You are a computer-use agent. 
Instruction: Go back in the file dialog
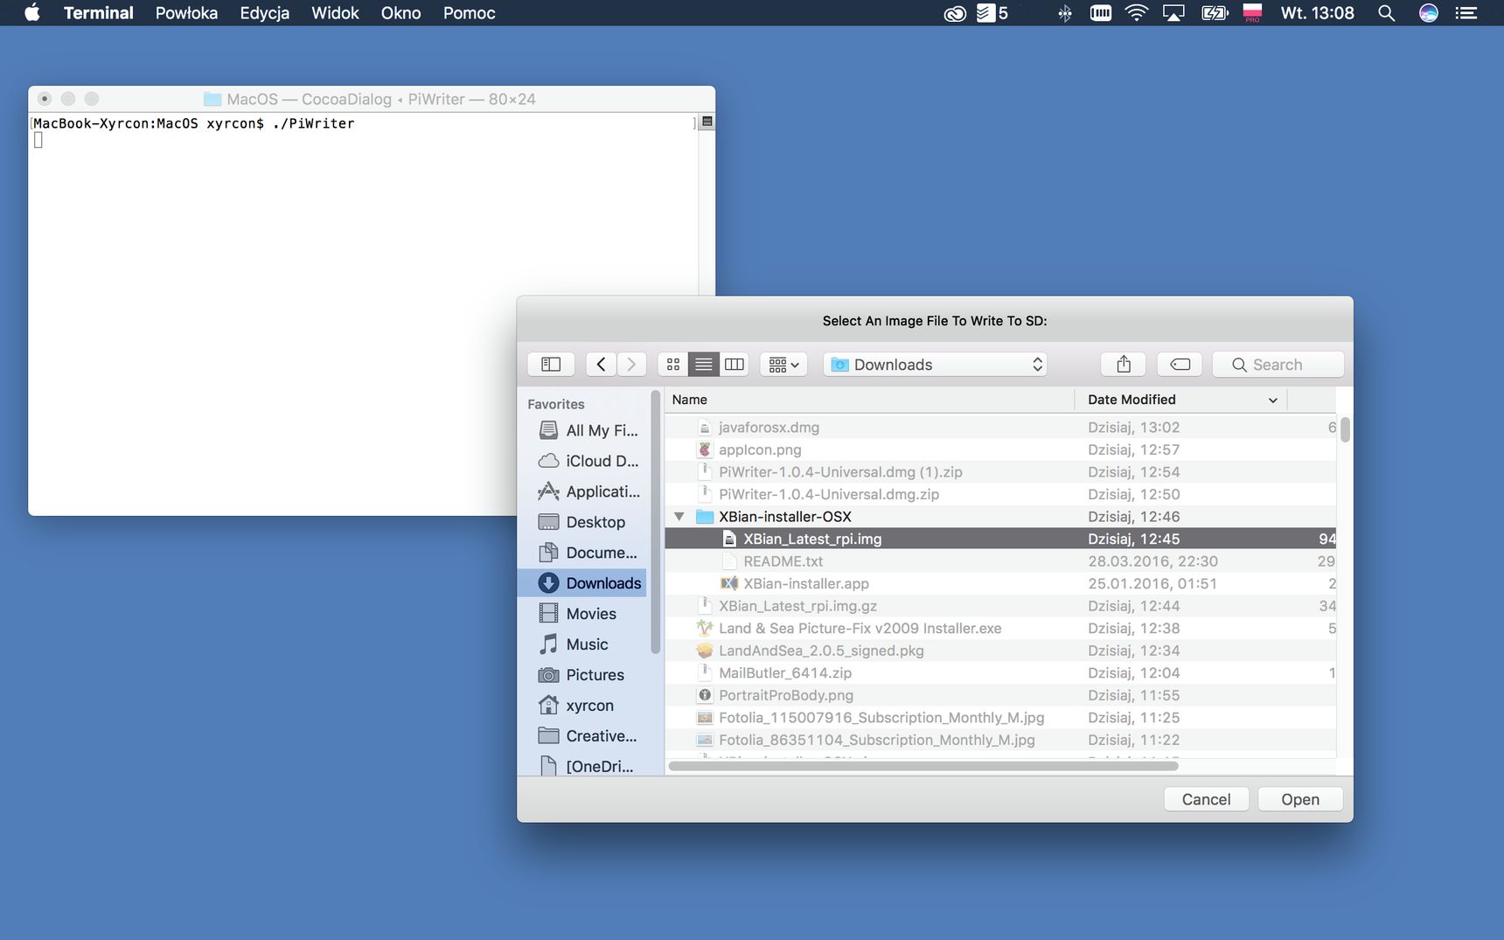pos(601,365)
